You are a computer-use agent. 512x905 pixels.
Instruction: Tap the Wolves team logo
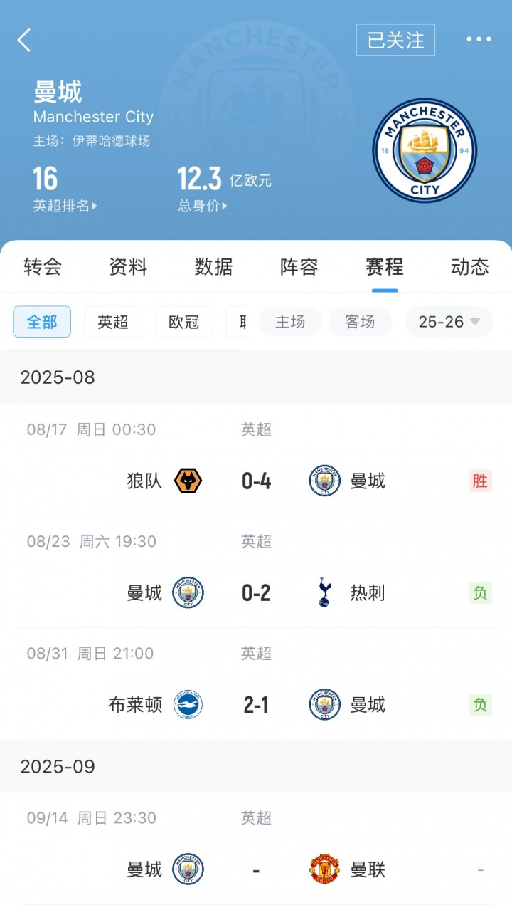(188, 481)
